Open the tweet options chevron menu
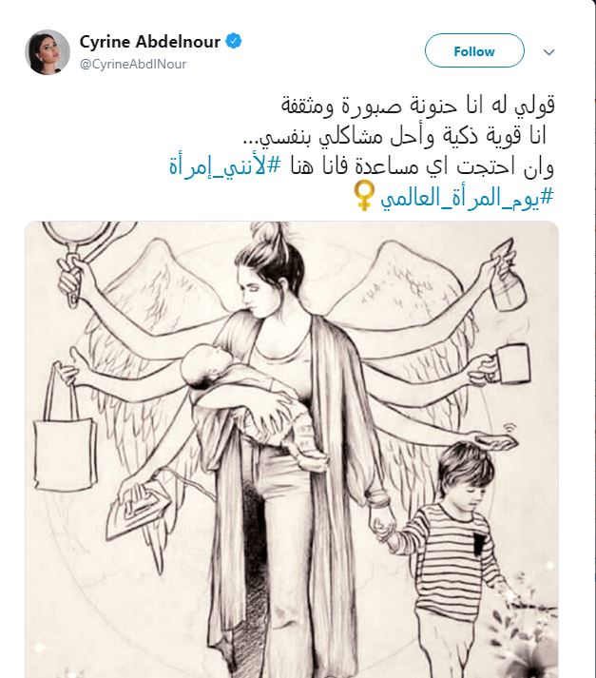The width and height of the screenshot is (596, 678). 548,52
